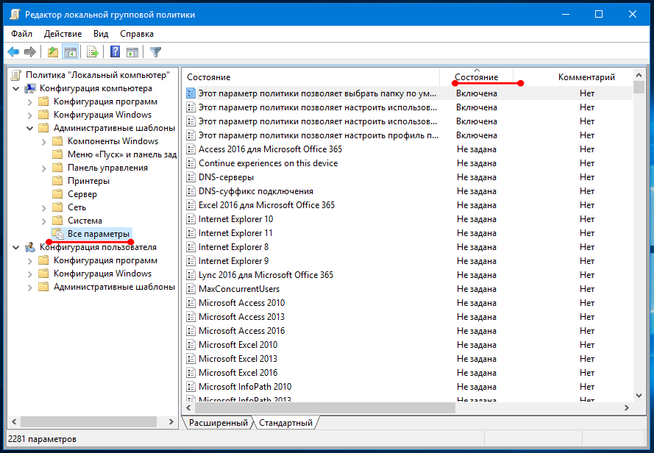Click the policy icon beside DNS-серверы
Viewport: 654px width, 453px height.
tap(191, 177)
